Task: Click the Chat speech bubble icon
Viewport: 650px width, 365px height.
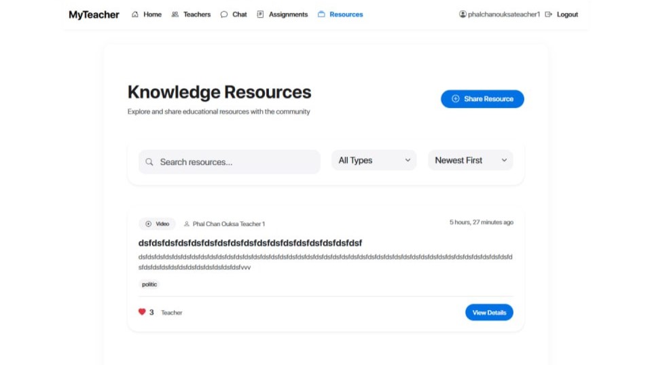Action: click(224, 14)
